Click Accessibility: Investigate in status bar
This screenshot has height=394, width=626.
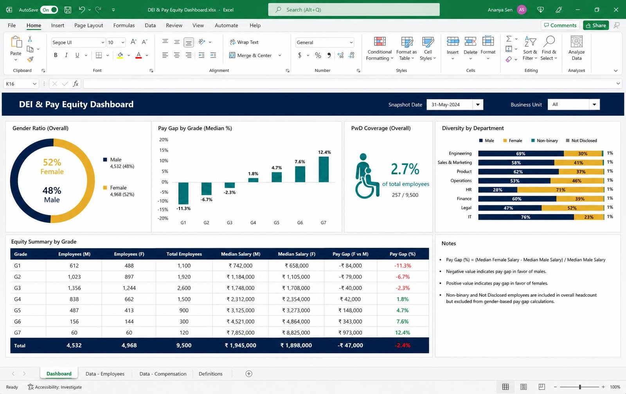pos(55,387)
